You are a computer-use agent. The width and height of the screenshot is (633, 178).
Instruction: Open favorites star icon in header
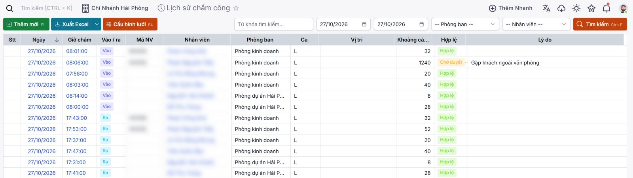click(x=591, y=8)
